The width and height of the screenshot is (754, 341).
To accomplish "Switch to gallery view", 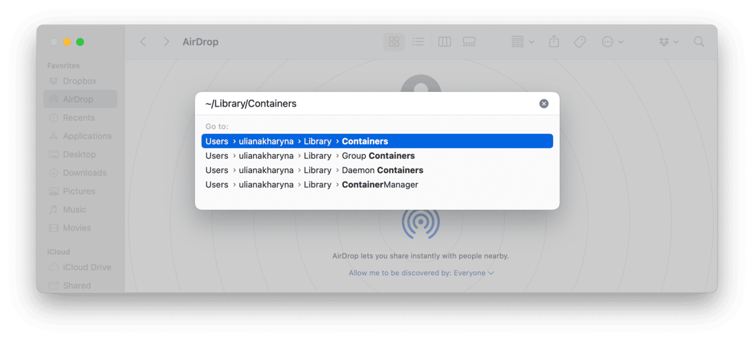I will point(469,42).
